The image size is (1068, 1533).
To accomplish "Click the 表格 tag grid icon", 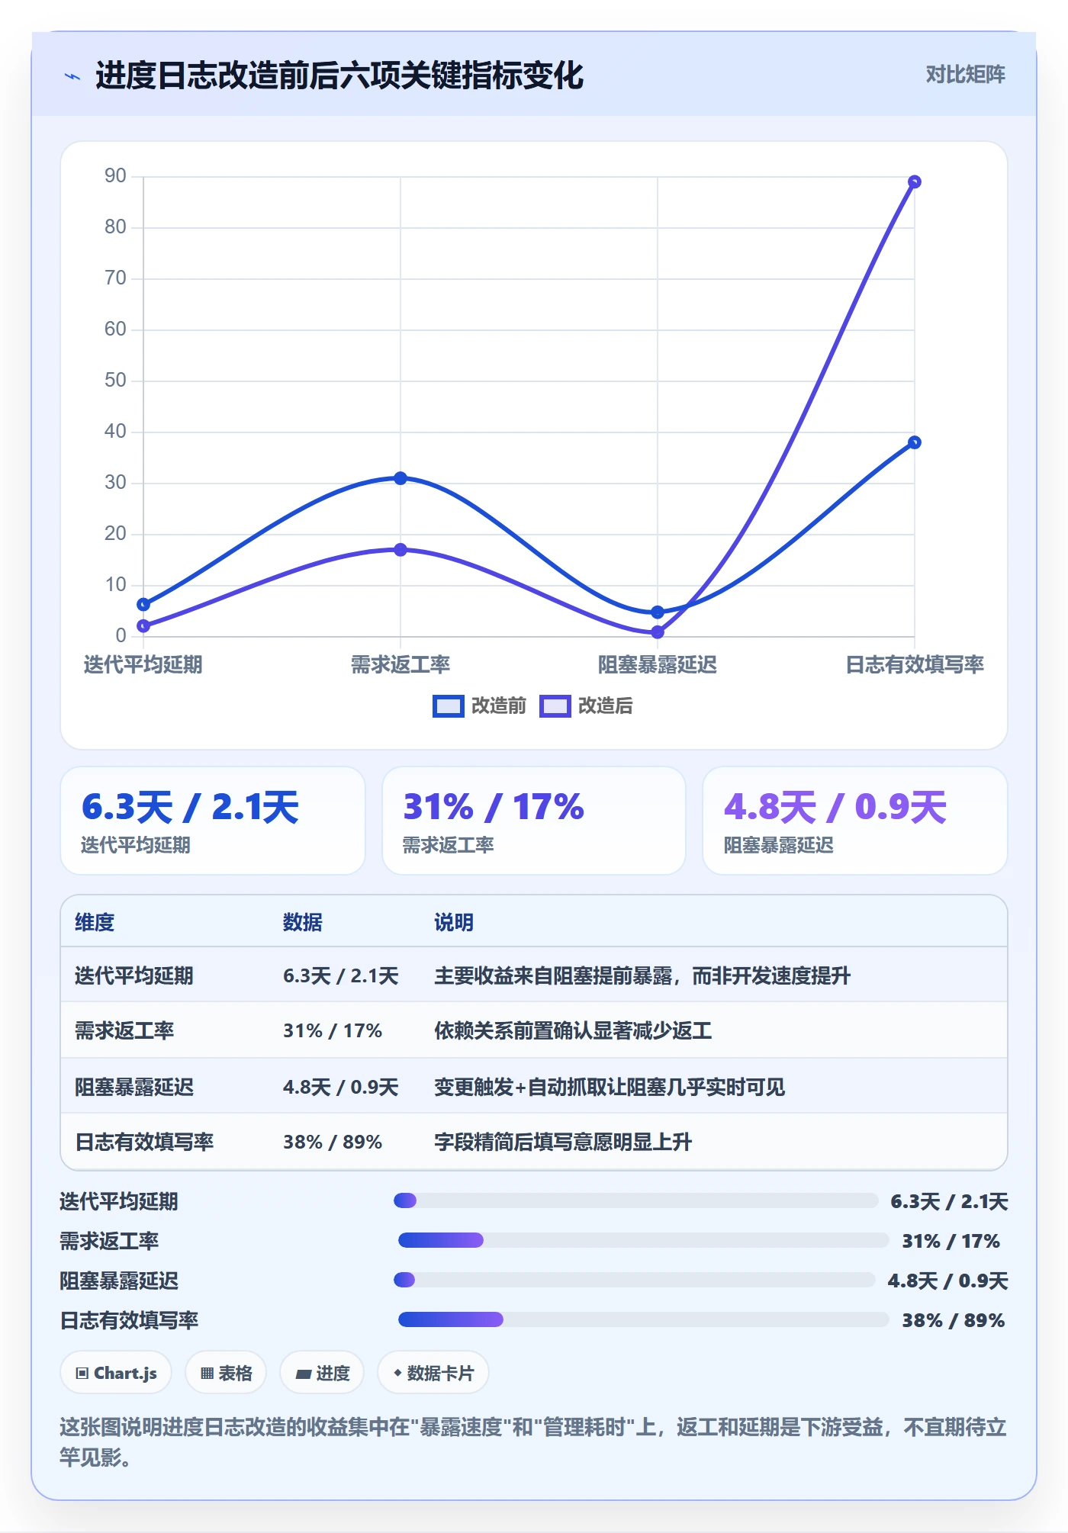I will pos(207,1373).
